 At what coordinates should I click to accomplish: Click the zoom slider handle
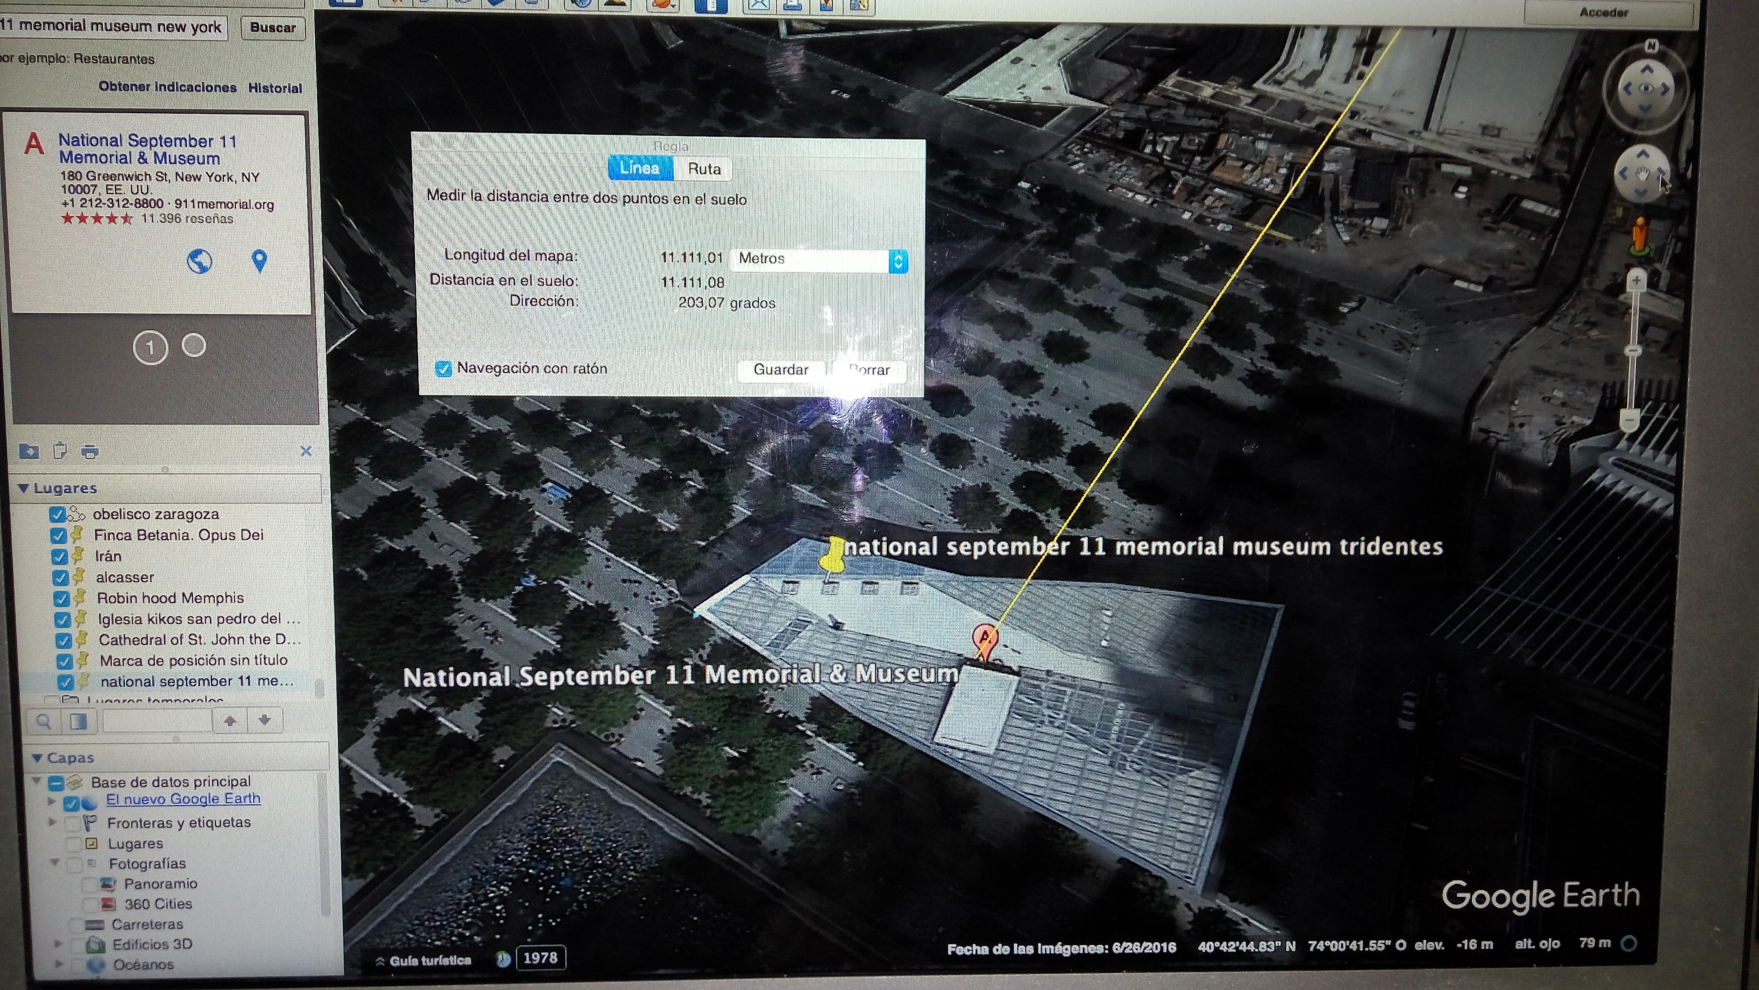[x=1633, y=350]
